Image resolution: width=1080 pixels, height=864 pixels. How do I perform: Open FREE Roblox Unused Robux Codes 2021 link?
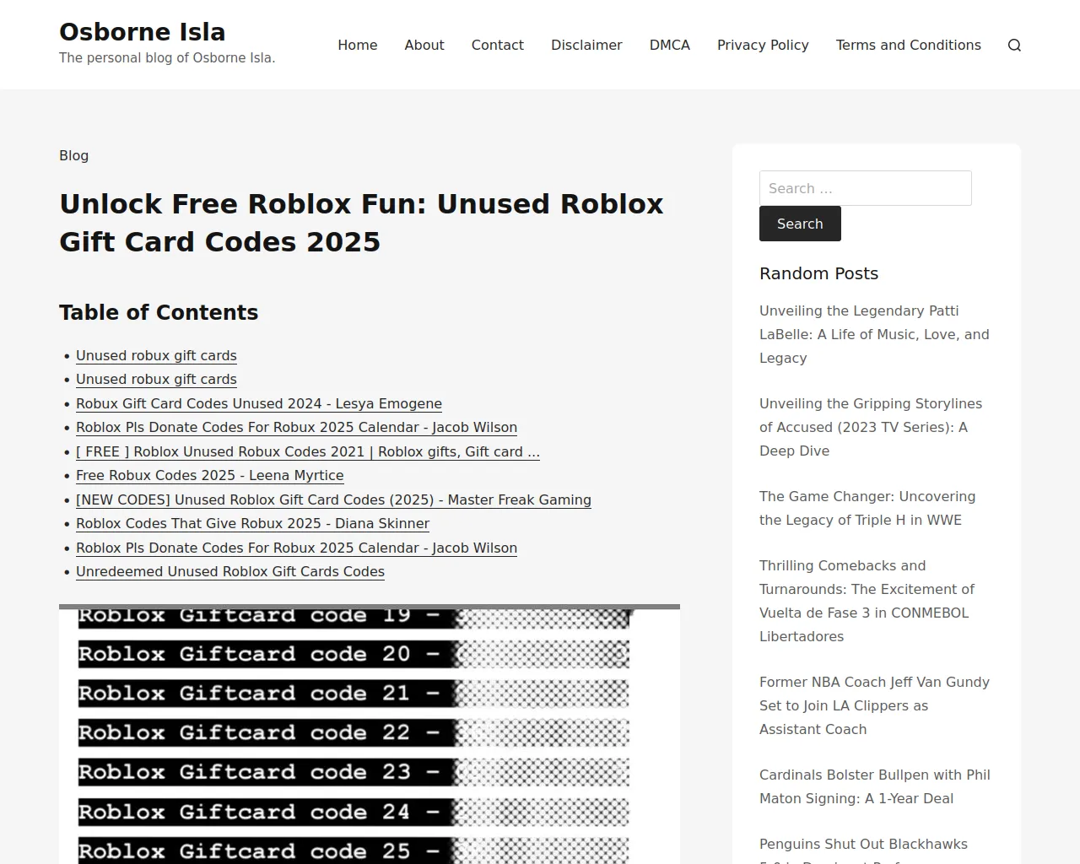[x=308, y=451]
